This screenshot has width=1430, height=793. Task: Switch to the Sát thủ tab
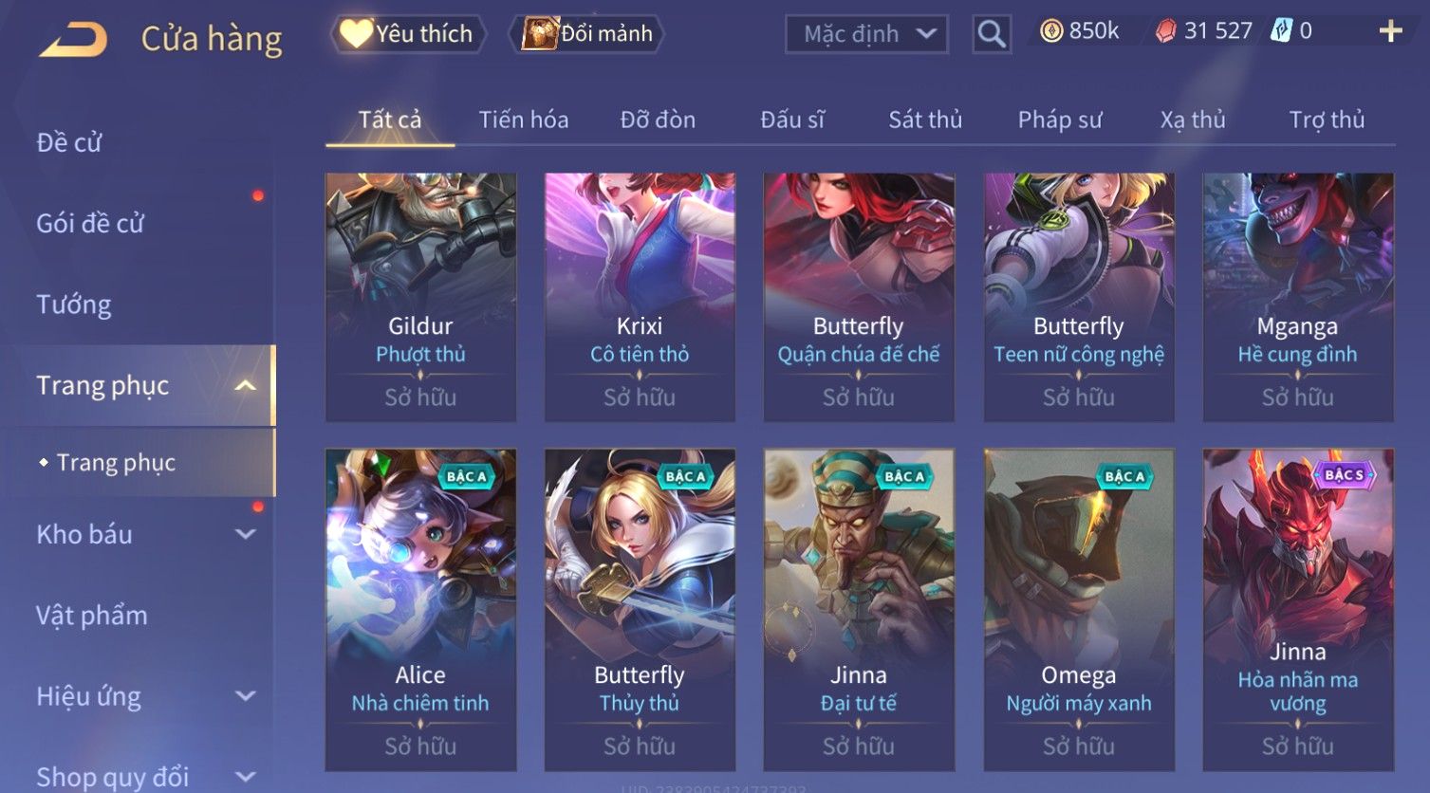[x=925, y=120]
